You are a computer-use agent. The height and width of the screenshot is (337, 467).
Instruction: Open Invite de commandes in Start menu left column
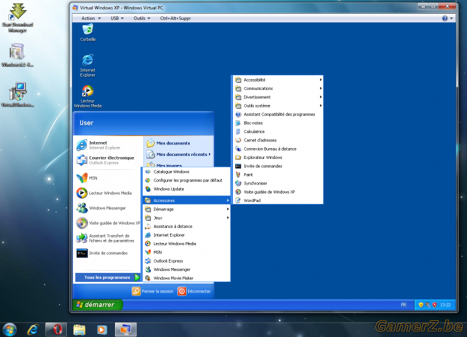coord(108,253)
